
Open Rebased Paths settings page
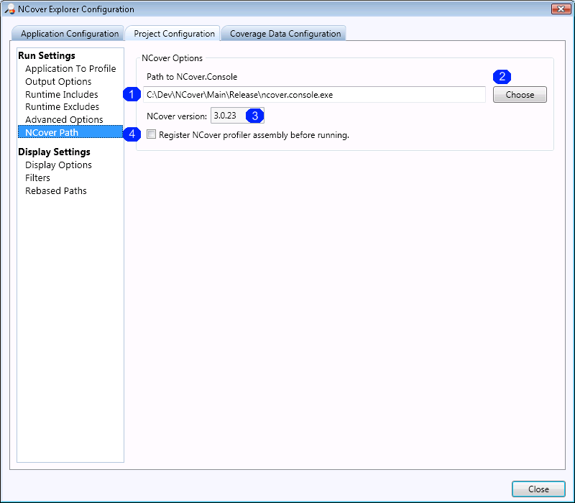[56, 190]
